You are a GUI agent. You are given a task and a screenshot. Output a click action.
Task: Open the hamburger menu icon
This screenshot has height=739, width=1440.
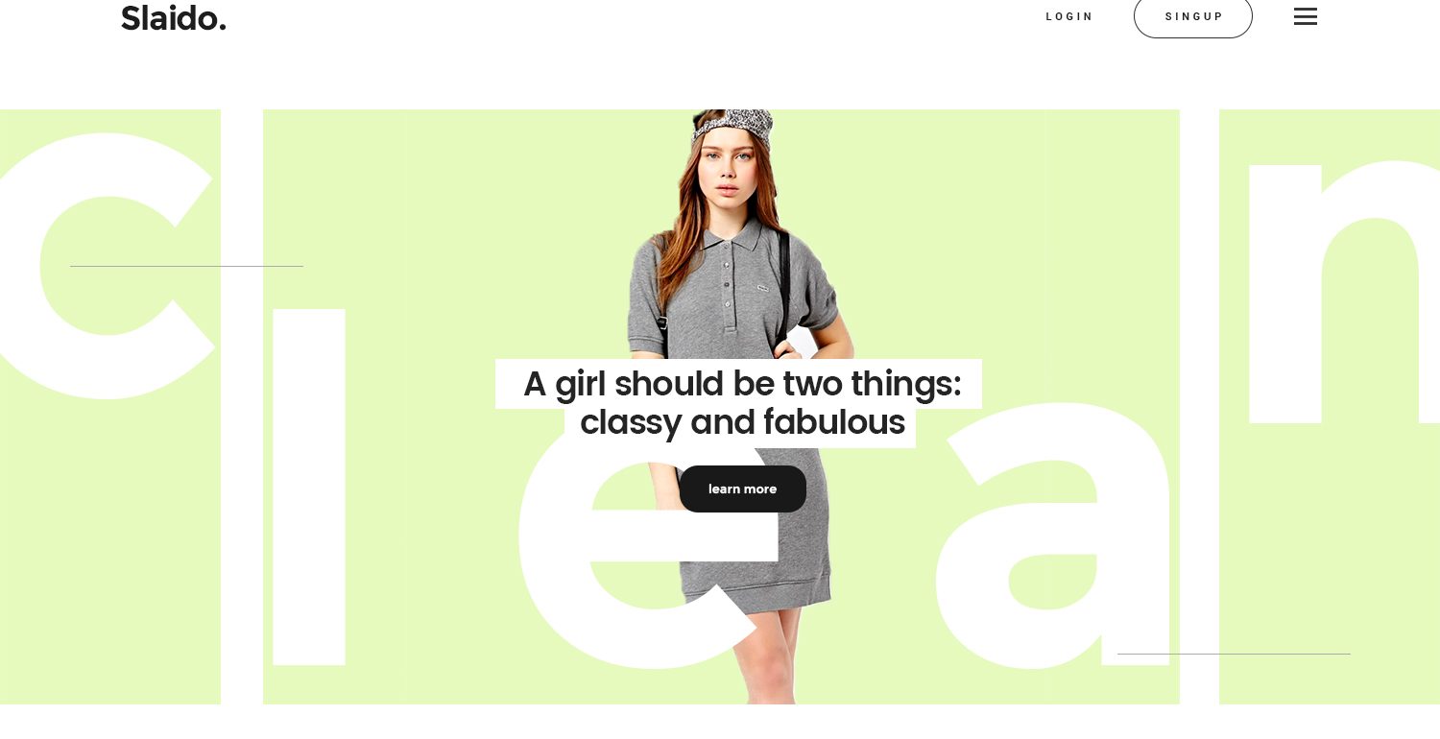pyautogui.click(x=1305, y=16)
